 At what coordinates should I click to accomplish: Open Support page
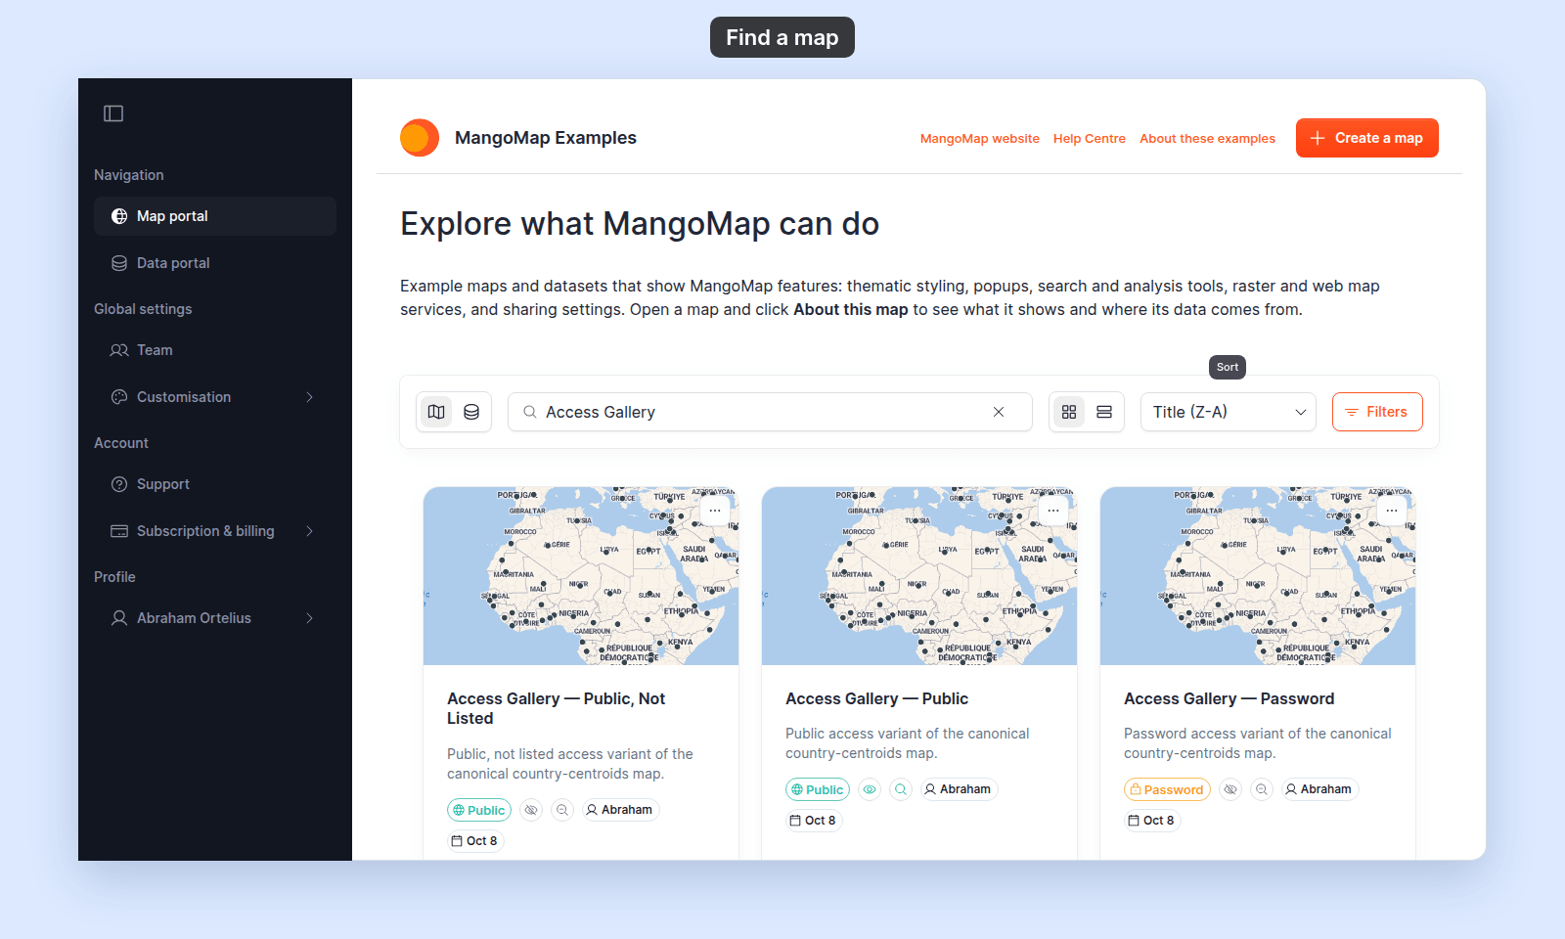pyautogui.click(x=215, y=484)
